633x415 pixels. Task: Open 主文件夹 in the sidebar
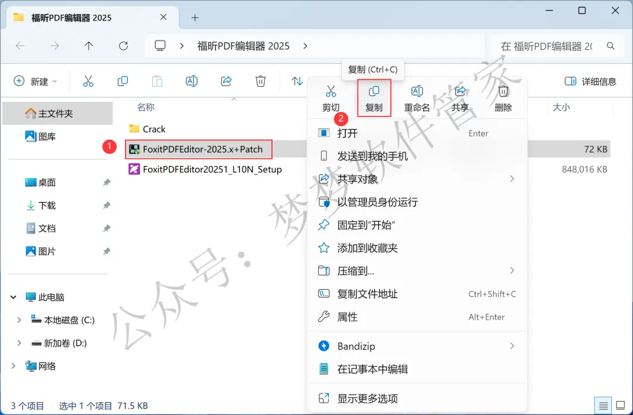click(57, 114)
